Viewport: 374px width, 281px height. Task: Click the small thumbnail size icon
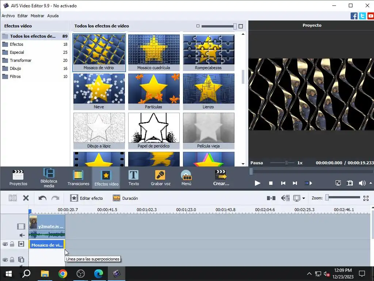(x=198, y=26)
